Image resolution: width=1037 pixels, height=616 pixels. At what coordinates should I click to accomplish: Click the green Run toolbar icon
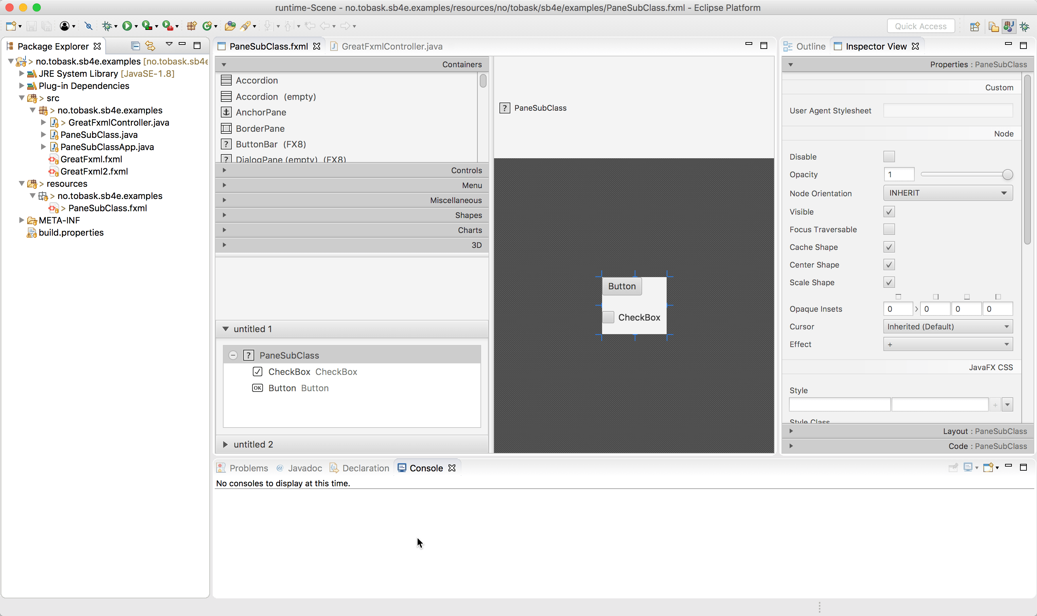tap(127, 26)
